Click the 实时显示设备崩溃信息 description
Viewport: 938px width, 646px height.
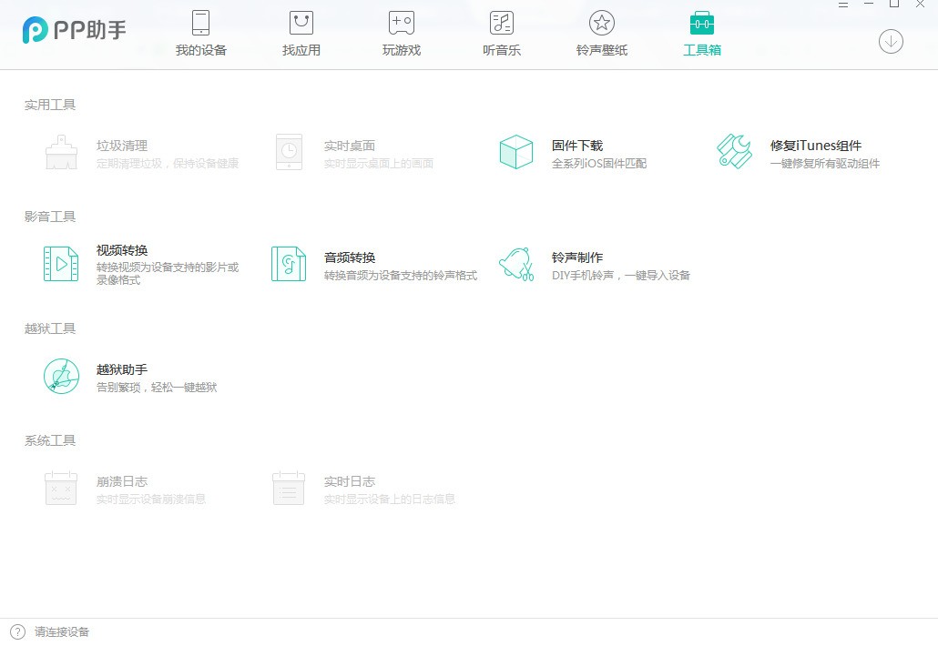[151, 499]
